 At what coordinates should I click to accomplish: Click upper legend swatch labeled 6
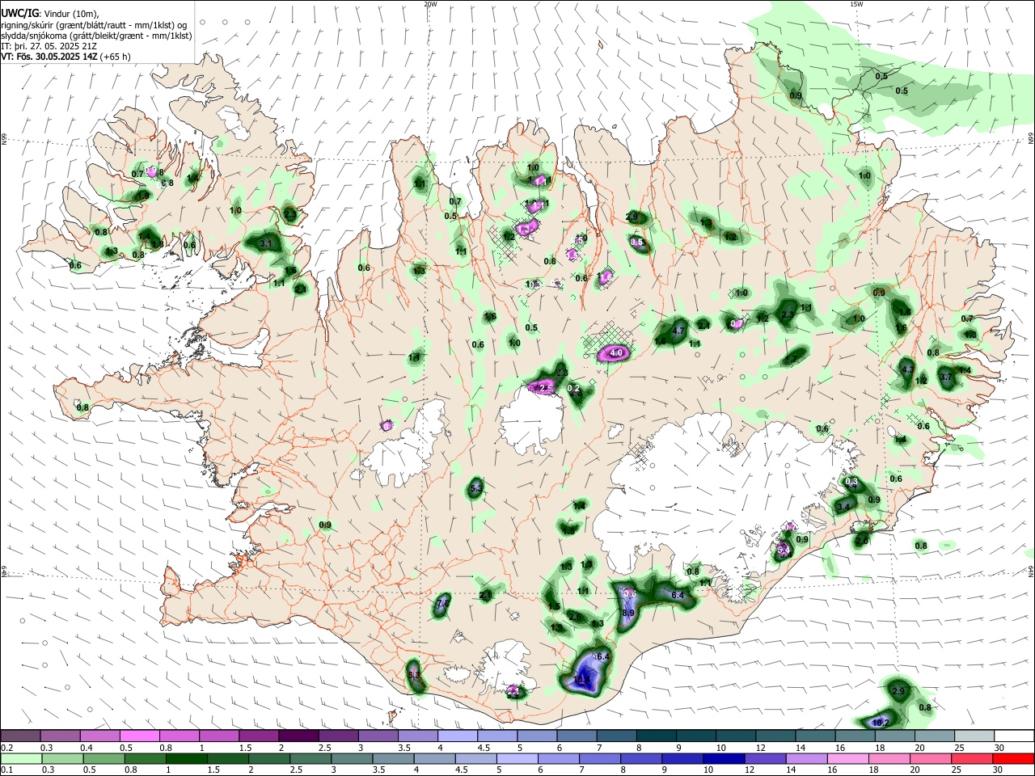pos(577,736)
